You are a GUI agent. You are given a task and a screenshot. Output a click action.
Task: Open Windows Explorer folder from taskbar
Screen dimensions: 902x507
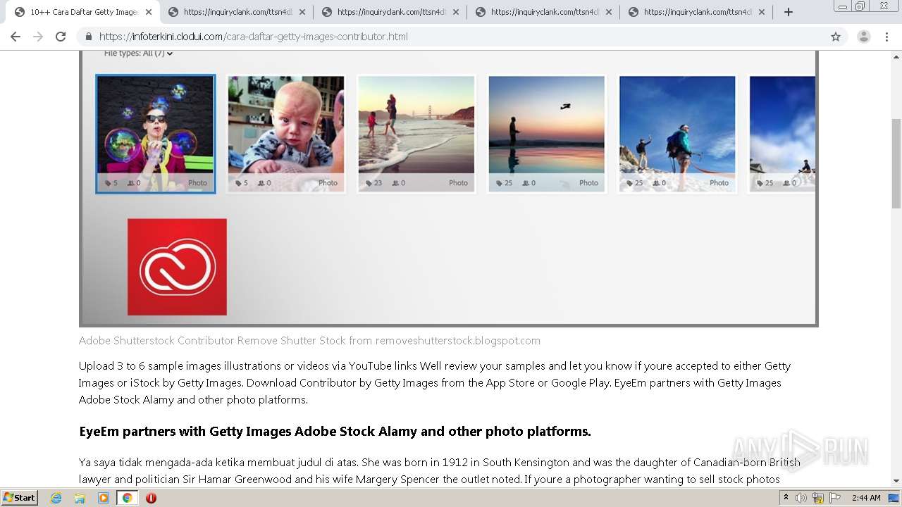[x=80, y=498]
